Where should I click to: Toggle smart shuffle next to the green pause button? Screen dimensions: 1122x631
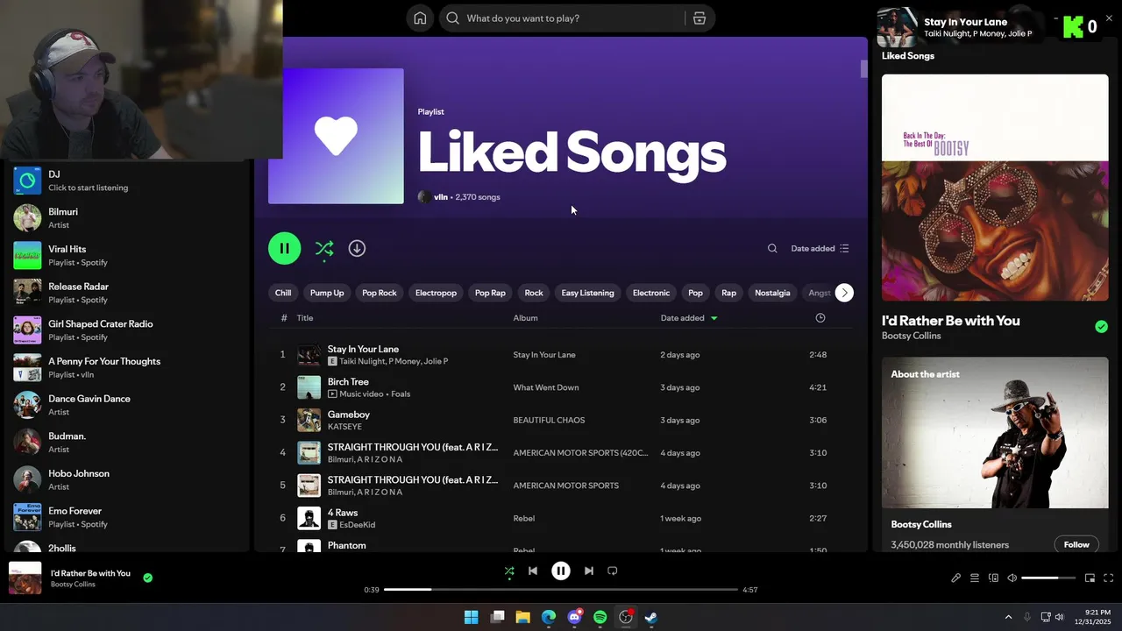[x=324, y=249]
